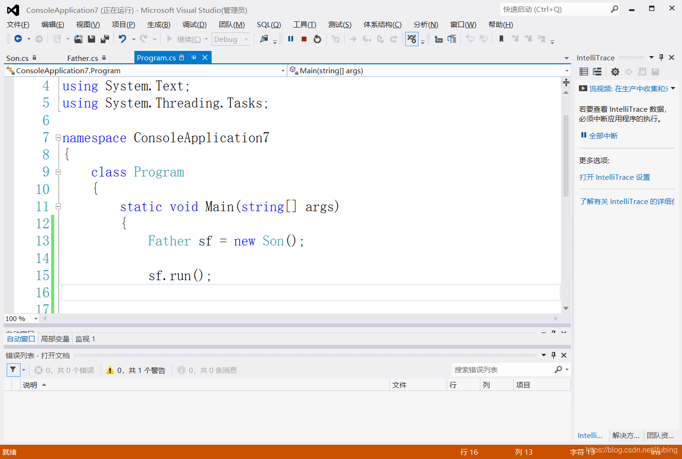Expand the error list filter dropdown arrow
This screenshot has width=682, height=459.
23,370
